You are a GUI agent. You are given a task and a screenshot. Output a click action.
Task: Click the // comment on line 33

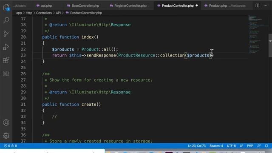point(54,116)
